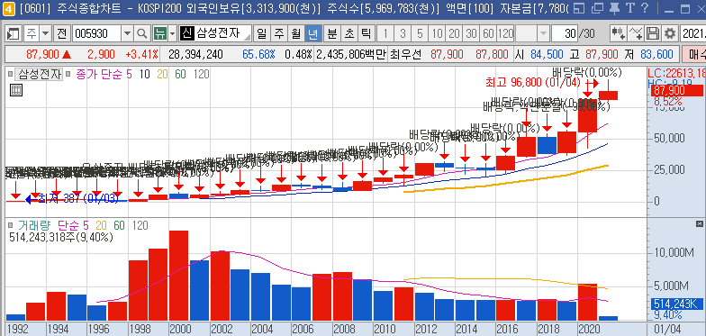Viewport: 706px width, 336px height.
Task: Select interval 20 button in period toolbar
Action: click(x=454, y=32)
